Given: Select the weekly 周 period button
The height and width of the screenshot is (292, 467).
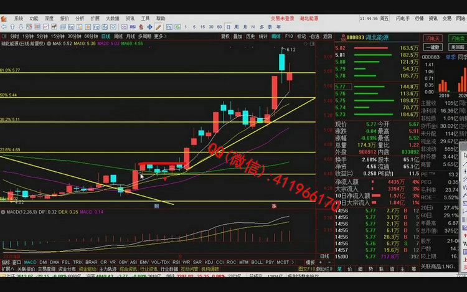Looking at the screenshot, I should [x=236, y=27].
